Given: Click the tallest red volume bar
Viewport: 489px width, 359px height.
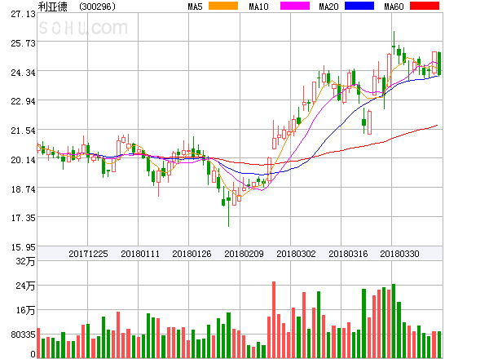Looking at the screenshot, I should (274, 320).
